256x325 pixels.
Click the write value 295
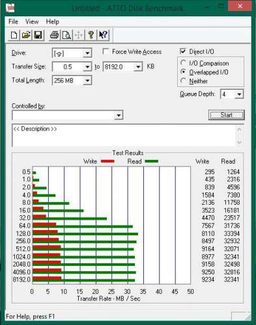(x=210, y=172)
